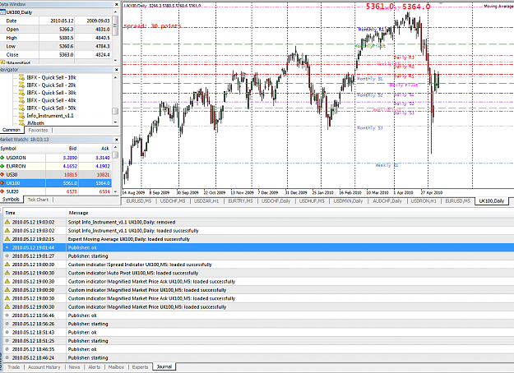Select 'Info_Instrument_v1.1' in Navigator list
Screen dimensions: 514x373
point(50,116)
